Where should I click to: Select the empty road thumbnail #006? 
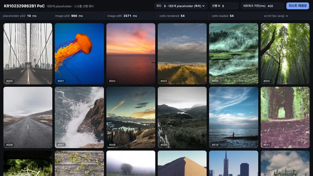tap(28, 117)
